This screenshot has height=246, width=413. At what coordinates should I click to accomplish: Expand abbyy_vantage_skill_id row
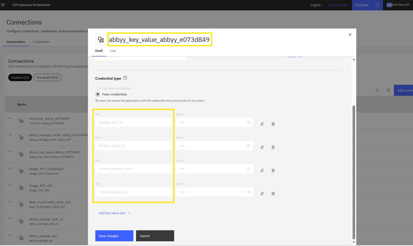(x=10, y=218)
